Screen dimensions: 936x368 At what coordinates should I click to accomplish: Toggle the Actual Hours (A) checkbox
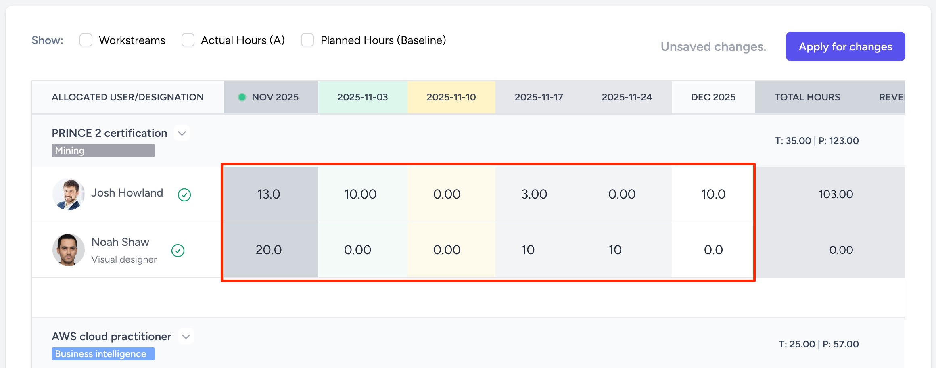point(188,40)
